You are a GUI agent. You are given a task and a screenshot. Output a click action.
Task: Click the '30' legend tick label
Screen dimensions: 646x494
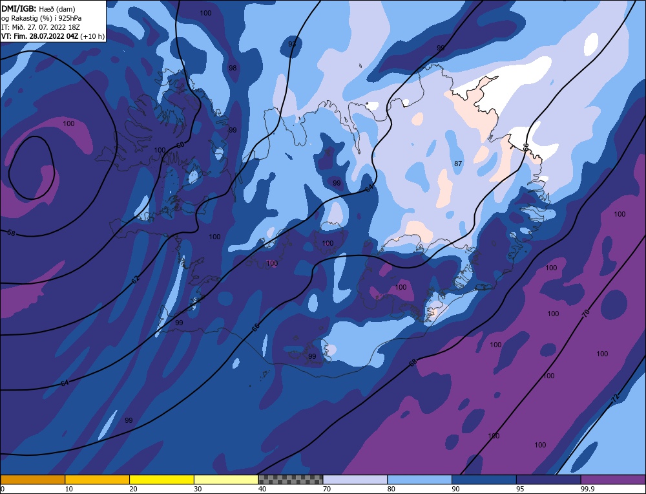pos(198,489)
